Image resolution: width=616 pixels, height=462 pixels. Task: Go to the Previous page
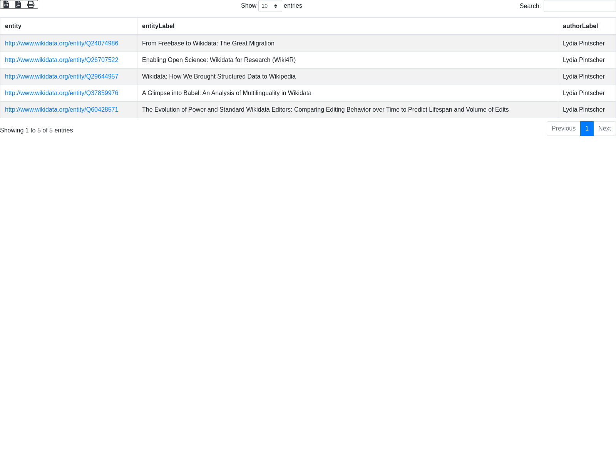coord(563,129)
